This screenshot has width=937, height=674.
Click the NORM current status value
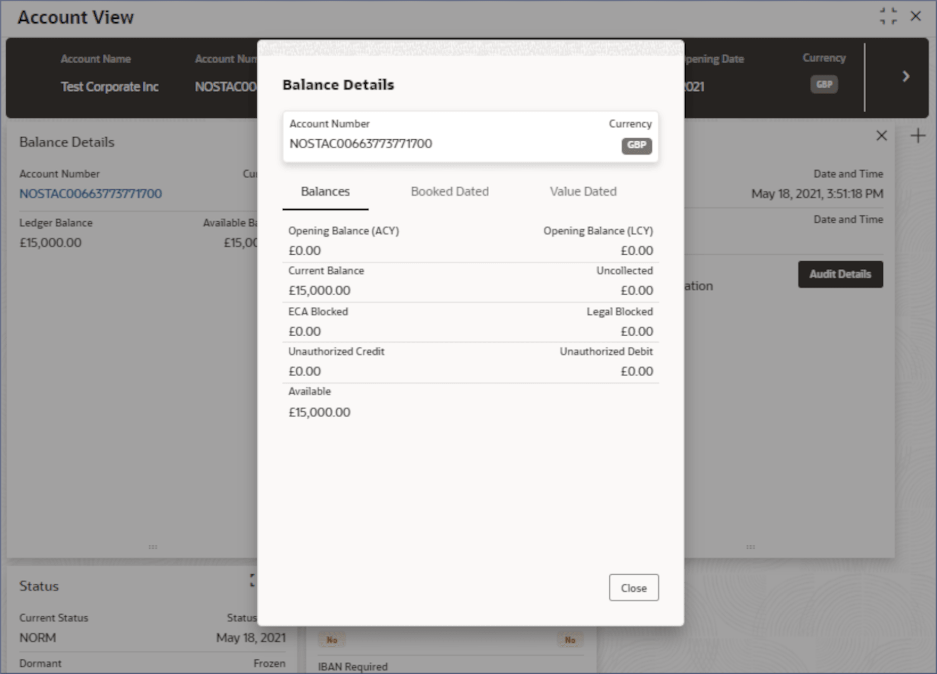point(37,638)
